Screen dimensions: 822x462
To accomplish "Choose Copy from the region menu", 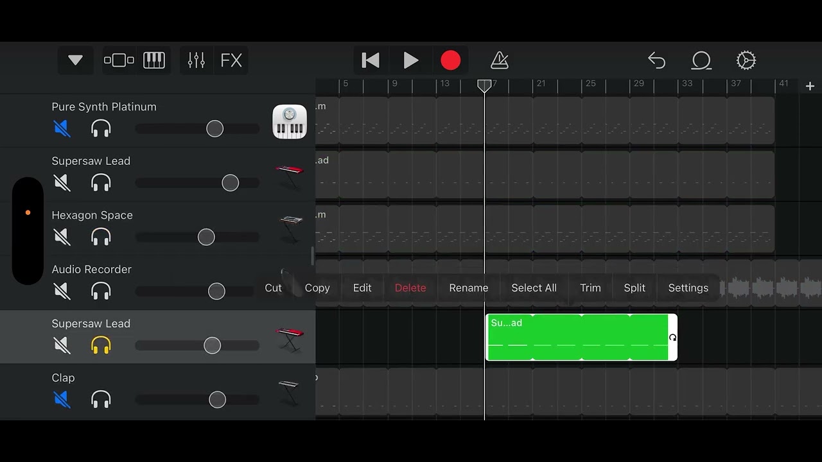I will click(317, 288).
